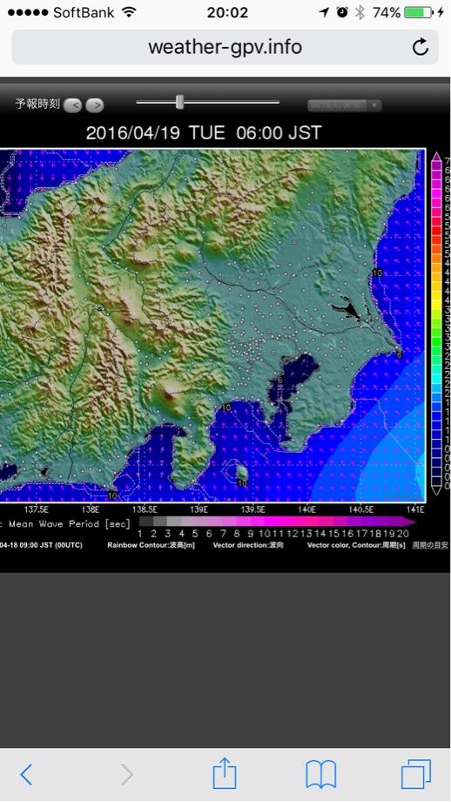Tap the Safari forward arrow

[127, 774]
